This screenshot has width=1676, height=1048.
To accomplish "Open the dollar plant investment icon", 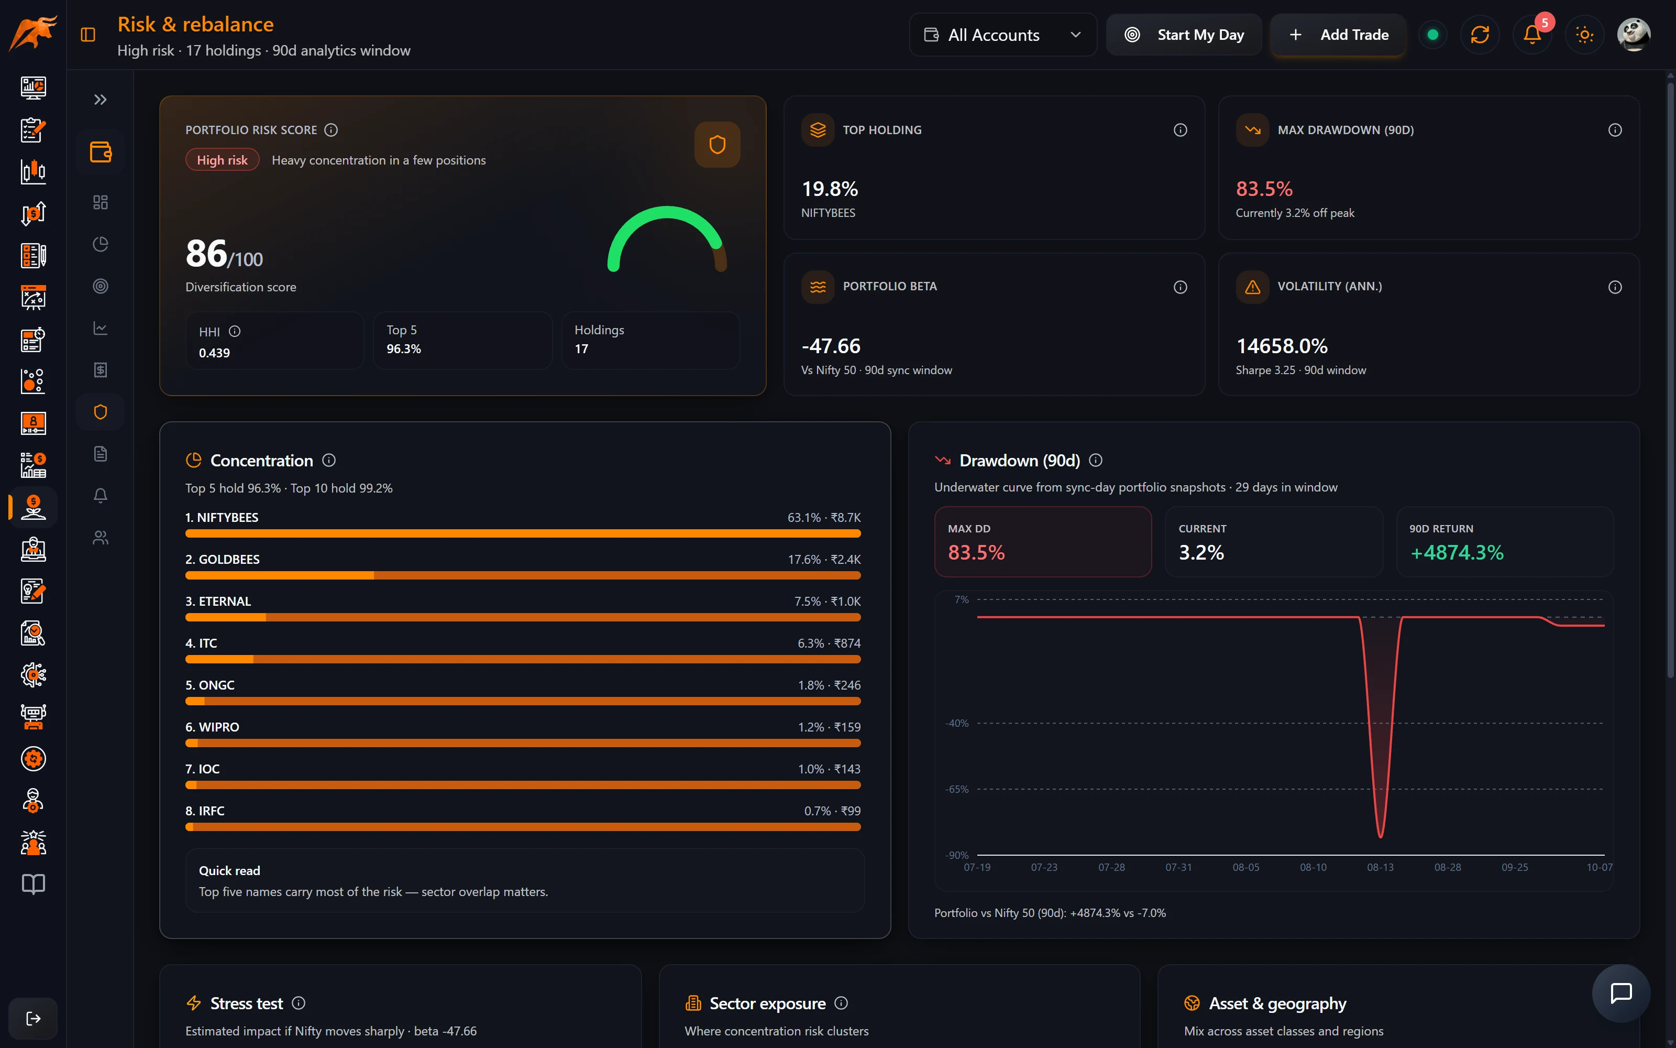I will [x=33, y=507].
